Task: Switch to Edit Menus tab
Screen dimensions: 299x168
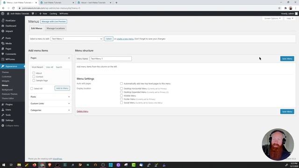Action: coord(36,28)
